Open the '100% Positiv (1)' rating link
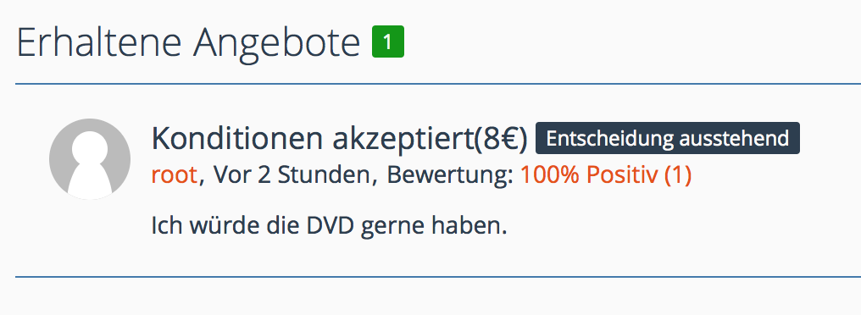This screenshot has height=315, width=861. tap(606, 175)
